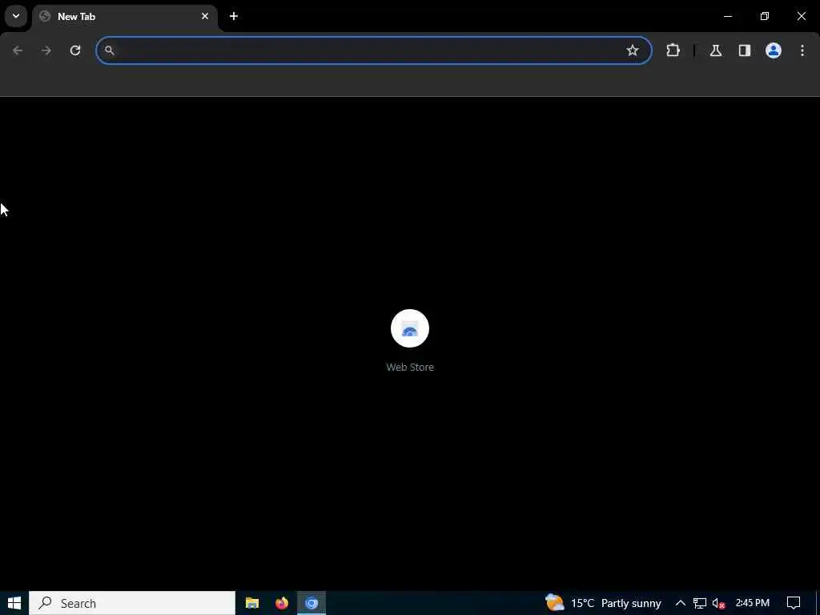Go back to the previous page

point(18,50)
